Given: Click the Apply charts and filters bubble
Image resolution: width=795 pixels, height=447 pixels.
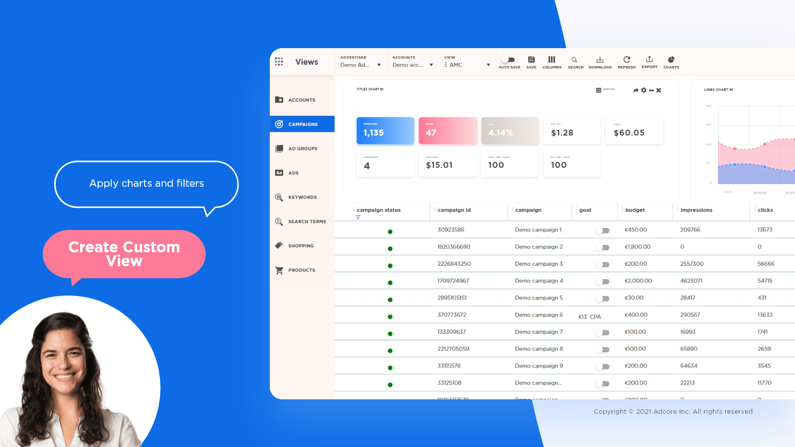Looking at the screenshot, I should 147,184.
